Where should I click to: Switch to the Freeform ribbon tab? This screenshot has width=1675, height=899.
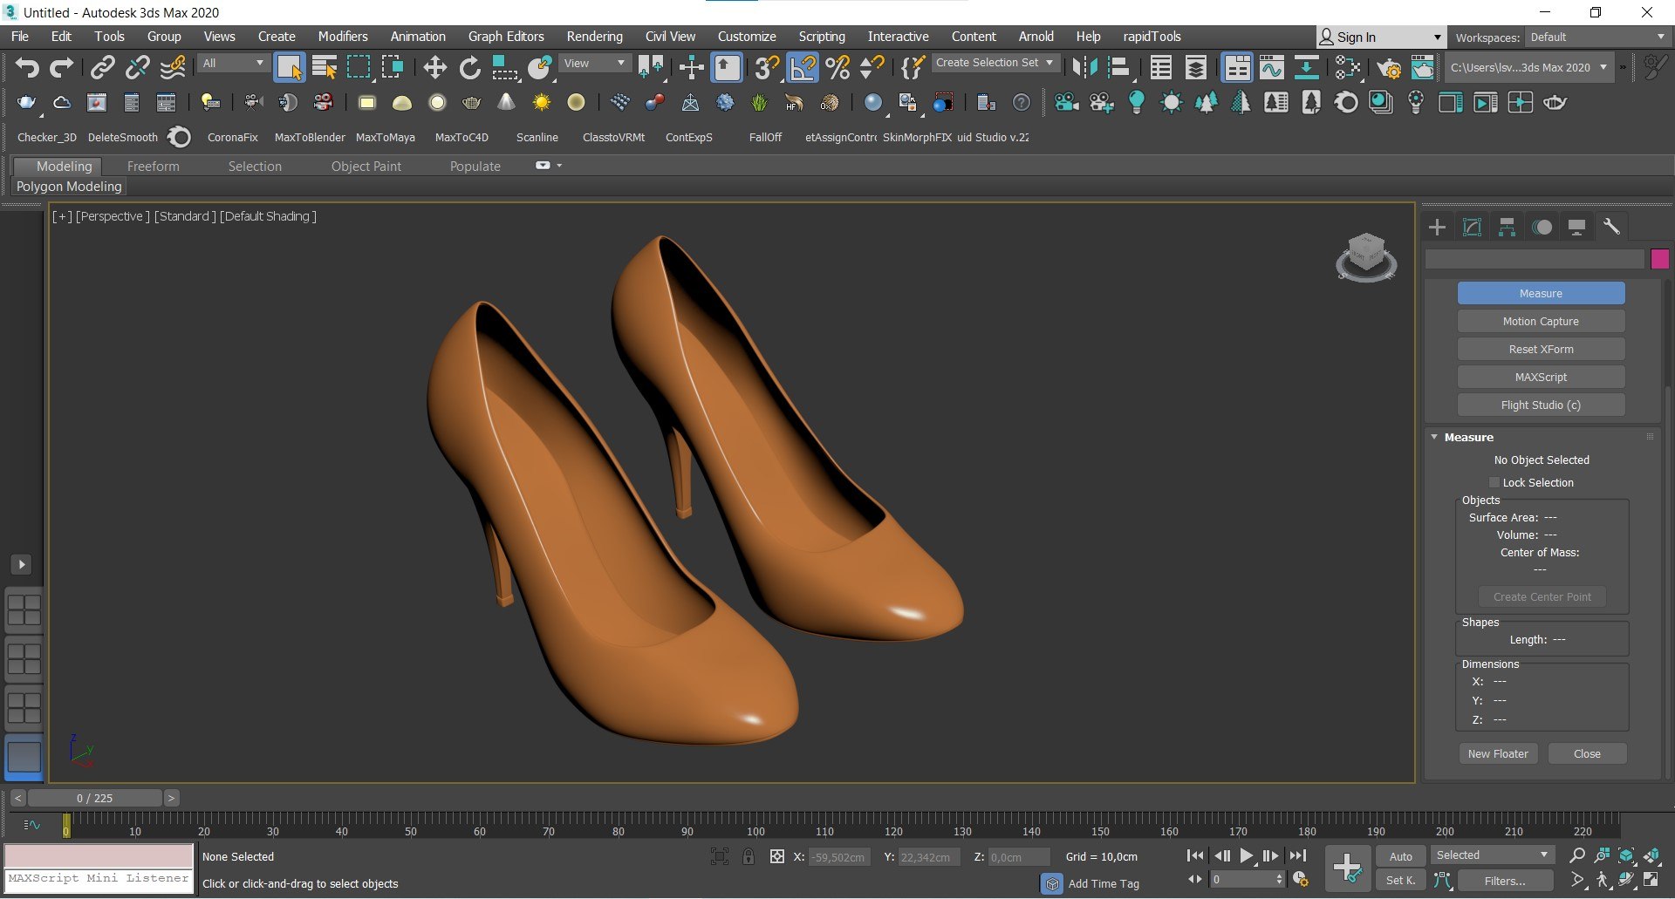pos(153,166)
